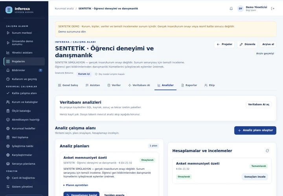Viewport: 283px width, 196px height.
Task: Click the 1 plan badge
Action: pos(153,146)
